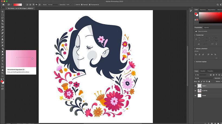The width and height of the screenshot is (222, 124).
Task: Hide the Capa 1 layer
Action: tap(195, 86)
